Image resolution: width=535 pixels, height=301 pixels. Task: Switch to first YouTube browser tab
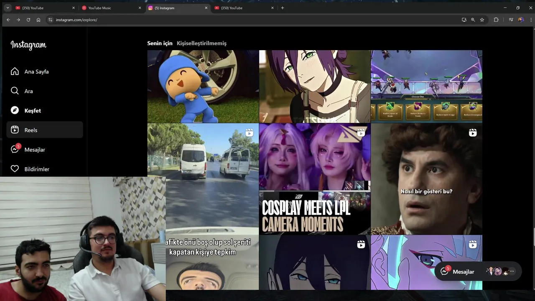click(x=45, y=8)
